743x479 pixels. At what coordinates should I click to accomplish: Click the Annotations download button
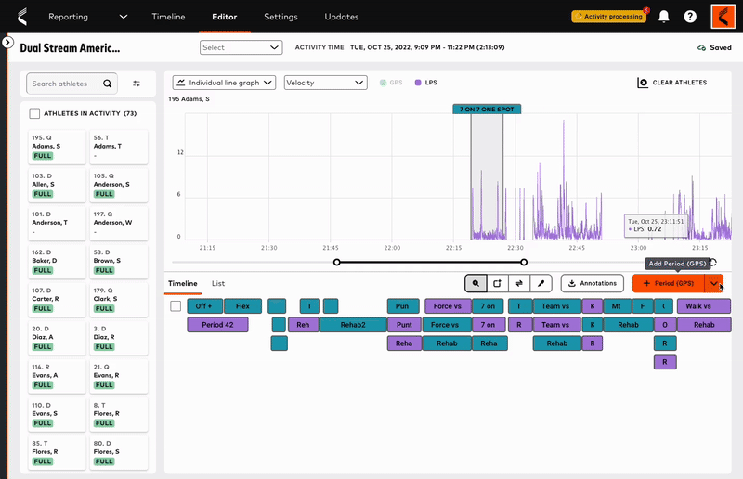tap(593, 283)
